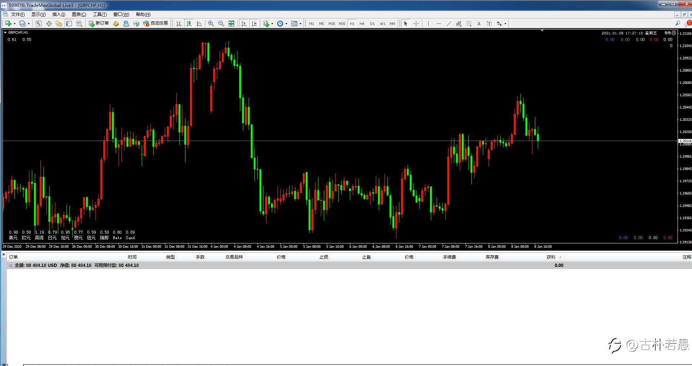Zoom in on the chart
The width and height of the screenshot is (692, 366).
pyautogui.click(x=211, y=24)
